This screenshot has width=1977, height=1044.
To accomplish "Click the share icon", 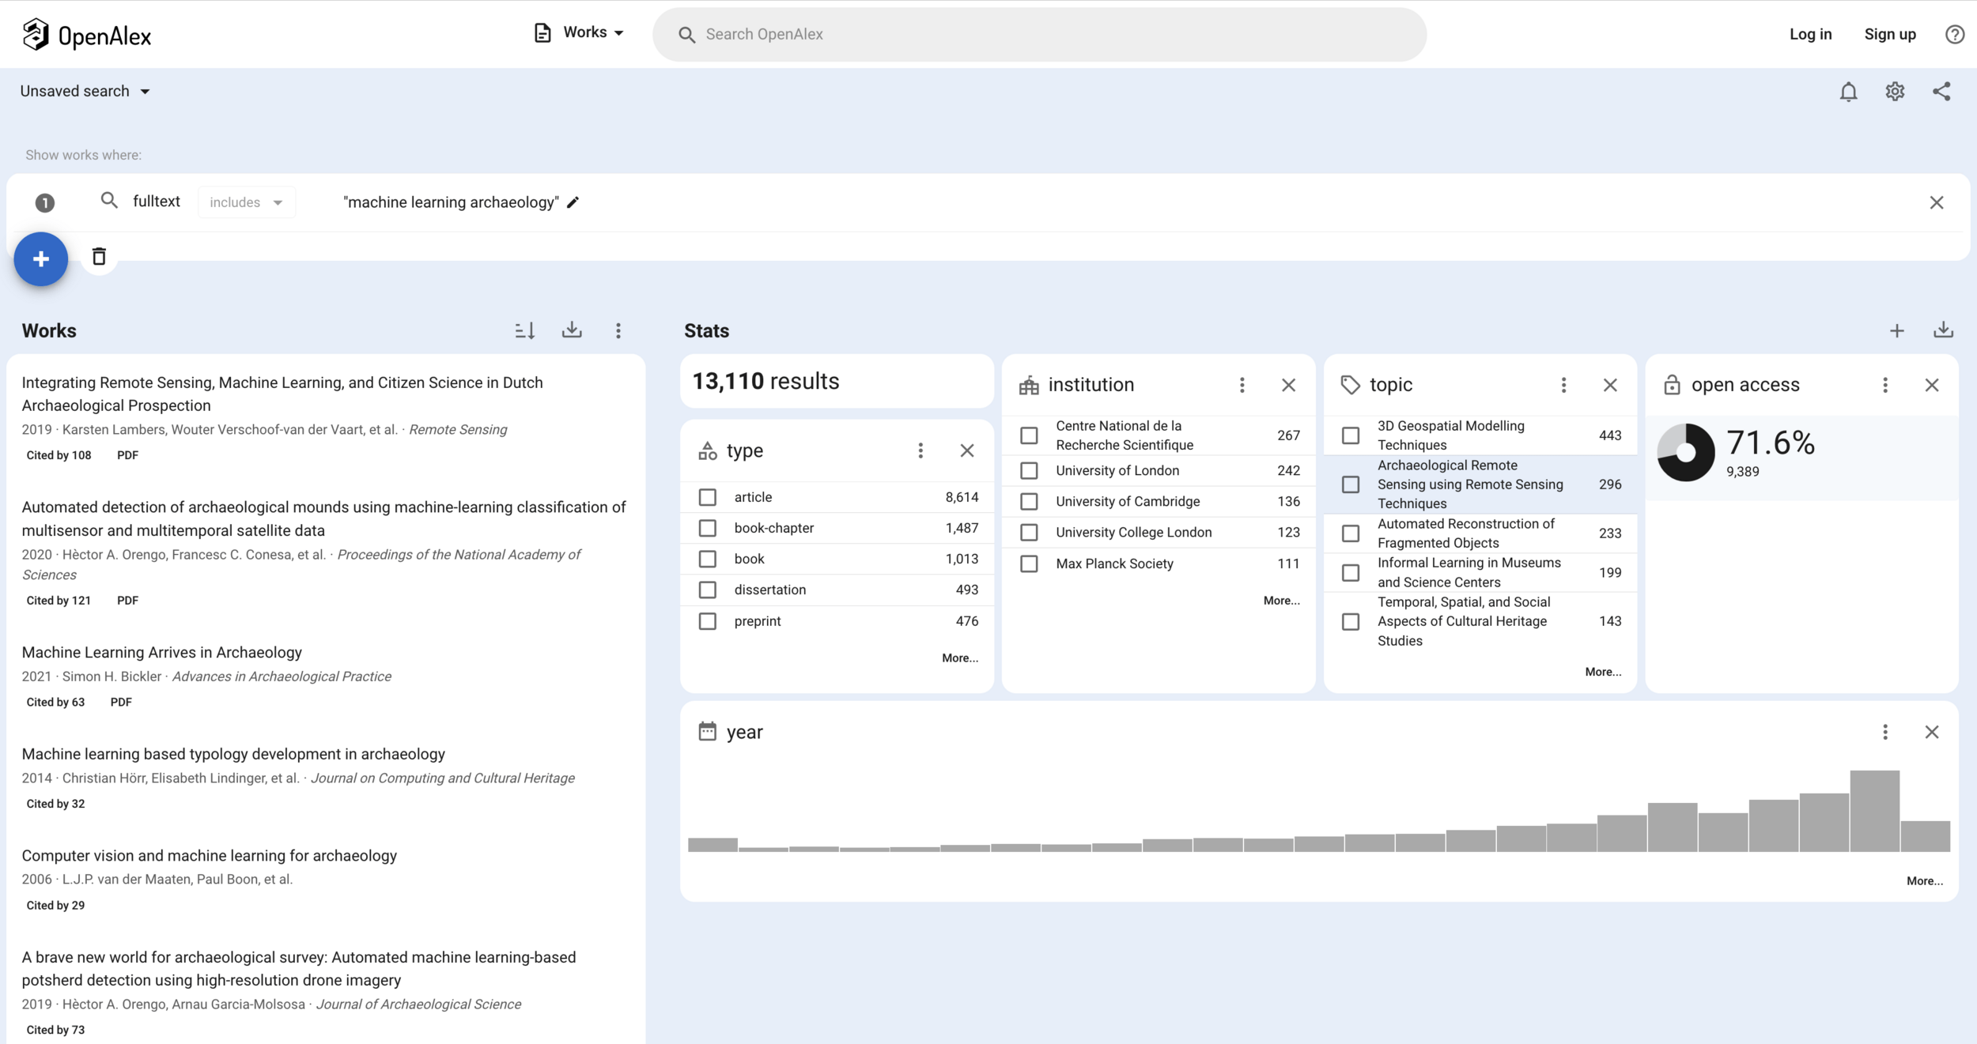I will (x=1941, y=92).
